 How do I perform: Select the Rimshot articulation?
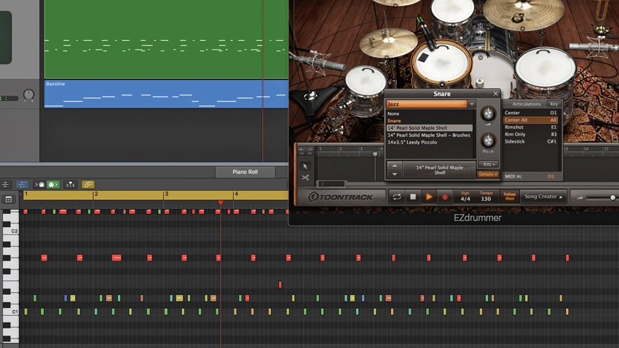(x=530, y=127)
